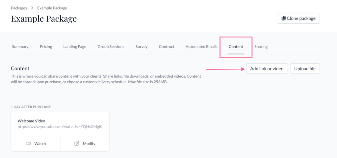Viewport: 337px width, 158px height.
Task: Switch to Automated Emails tab
Action: click(201, 47)
